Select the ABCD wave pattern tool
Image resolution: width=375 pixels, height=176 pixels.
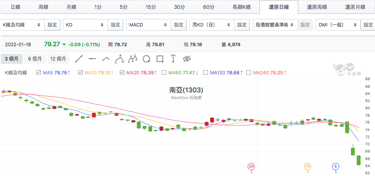(133, 58)
